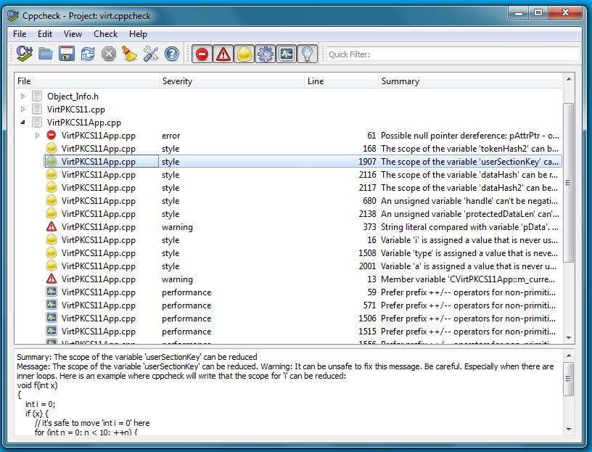This screenshot has width=592, height=452.
Task: Click the 'performance' severity cell on line 571
Action: [186, 305]
